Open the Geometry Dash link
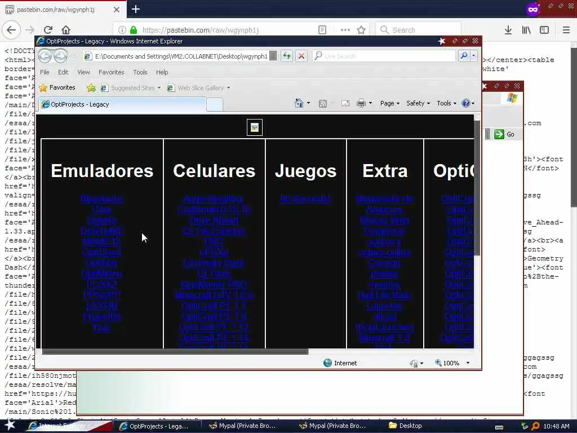Viewport: 577px width, 433px height. pyautogui.click(x=214, y=263)
